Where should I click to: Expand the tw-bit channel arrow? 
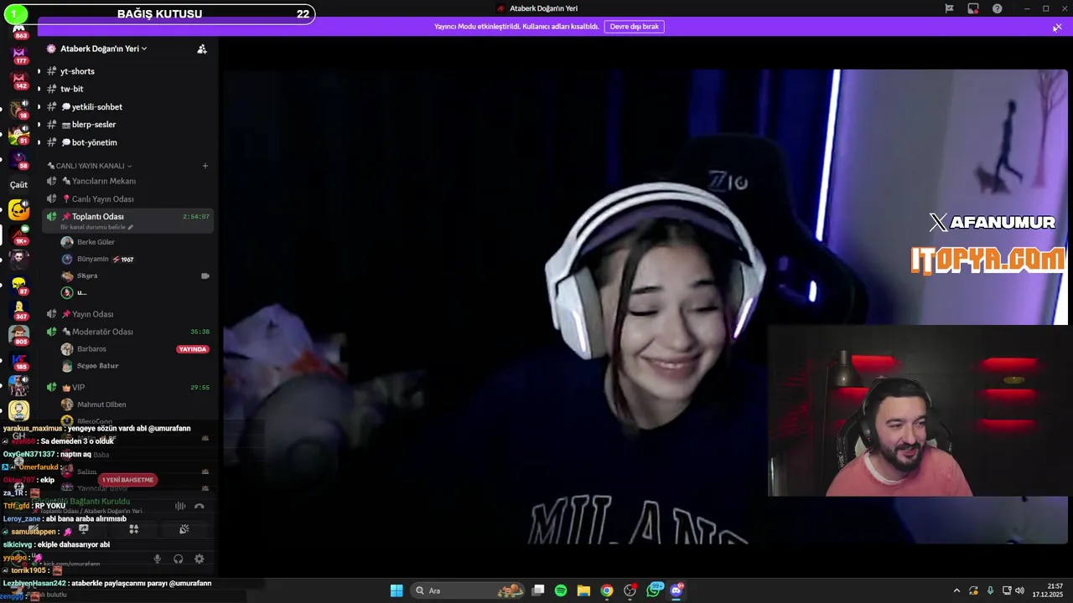(39, 89)
